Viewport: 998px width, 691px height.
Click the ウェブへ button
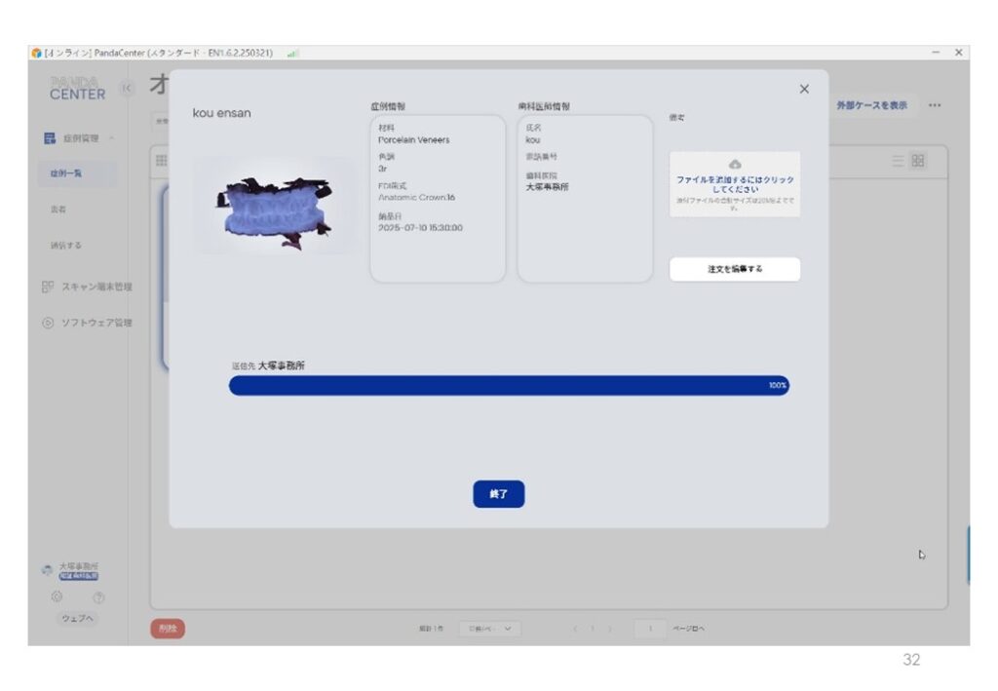pyautogui.click(x=77, y=618)
